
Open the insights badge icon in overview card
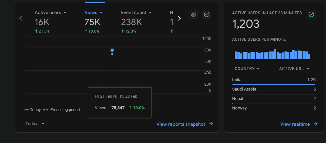tap(194, 14)
